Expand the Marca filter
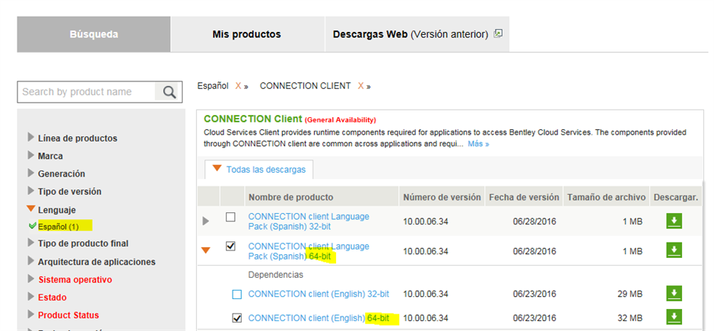This screenshot has width=714, height=331. (x=31, y=155)
